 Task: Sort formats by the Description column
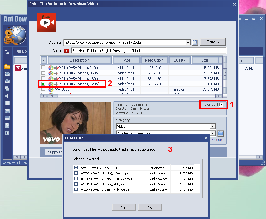tap(79, 60)
